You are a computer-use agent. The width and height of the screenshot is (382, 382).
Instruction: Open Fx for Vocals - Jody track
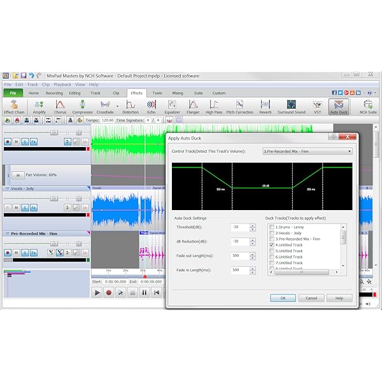tap(34, 208)
